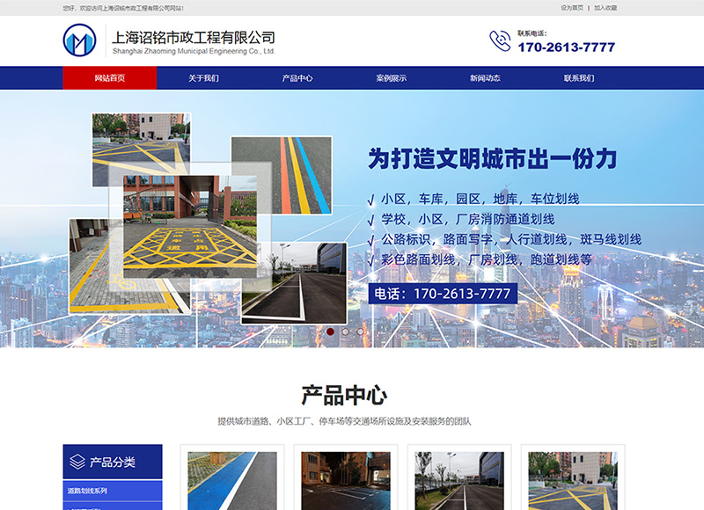Click the layers icon beside 产品分类

77,462
